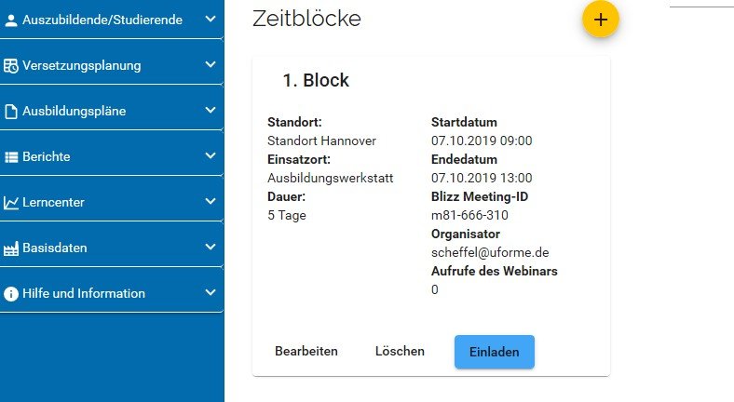Expand the Ausbildungspläne chevron

[211, 110]
